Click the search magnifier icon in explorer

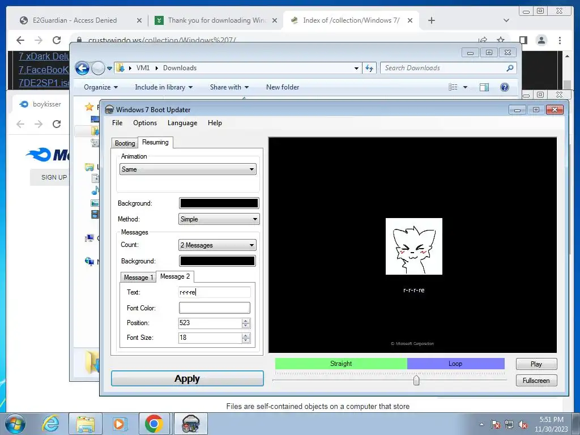click(510, 68)
